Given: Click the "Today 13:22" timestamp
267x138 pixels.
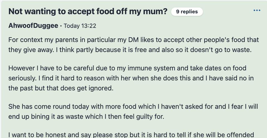Looking at the screenshot, I should click(80, 26).
